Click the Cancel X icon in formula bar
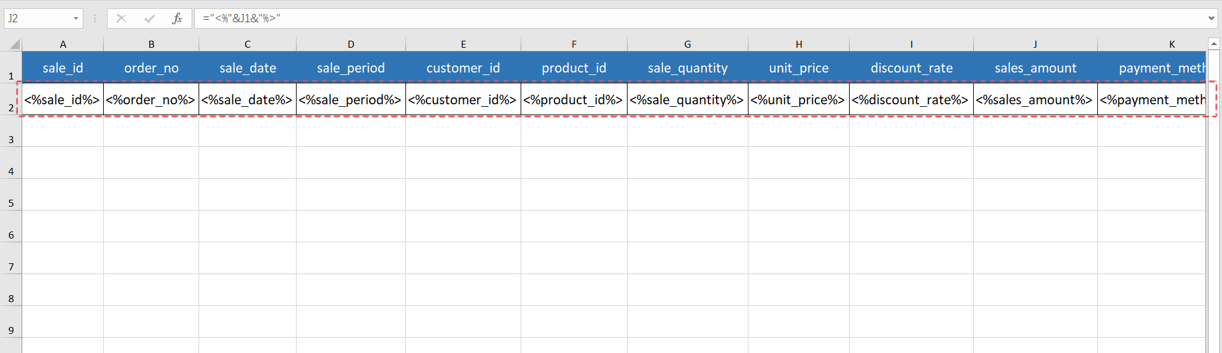This screenshot has height=353, width=1222. click(121, 18)
